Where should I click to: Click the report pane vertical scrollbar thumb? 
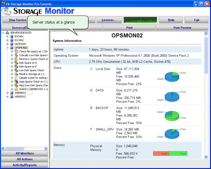pos(206,56)
